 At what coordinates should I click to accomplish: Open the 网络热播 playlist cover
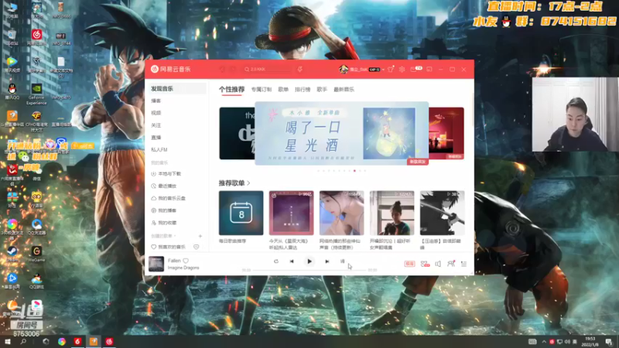[x=341, y=213]
